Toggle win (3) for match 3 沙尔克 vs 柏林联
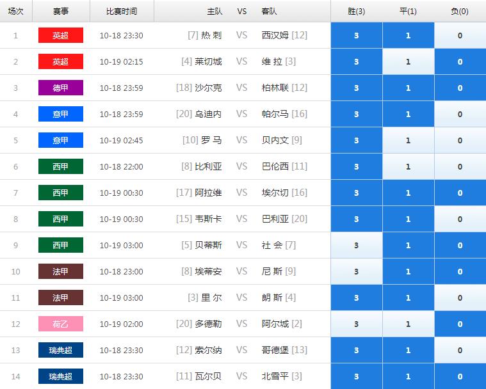This screenshot has width=486, height=389. tap(357, 88)
